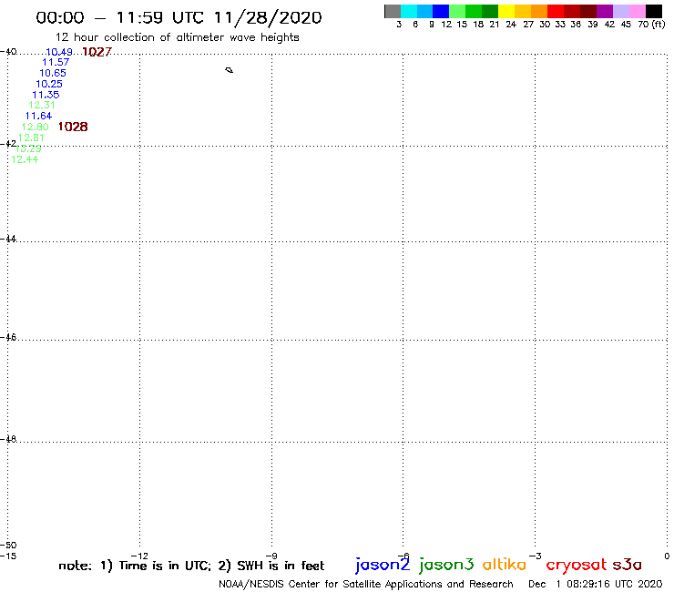Select the yellow legend color swatch
This screenshot has width=674, height=592.
click(x=506, y=11)
